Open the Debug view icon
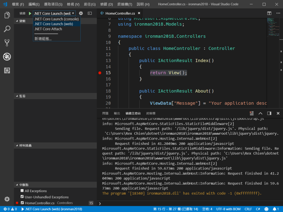Screen dimensions: 283x212 [7, 57]
